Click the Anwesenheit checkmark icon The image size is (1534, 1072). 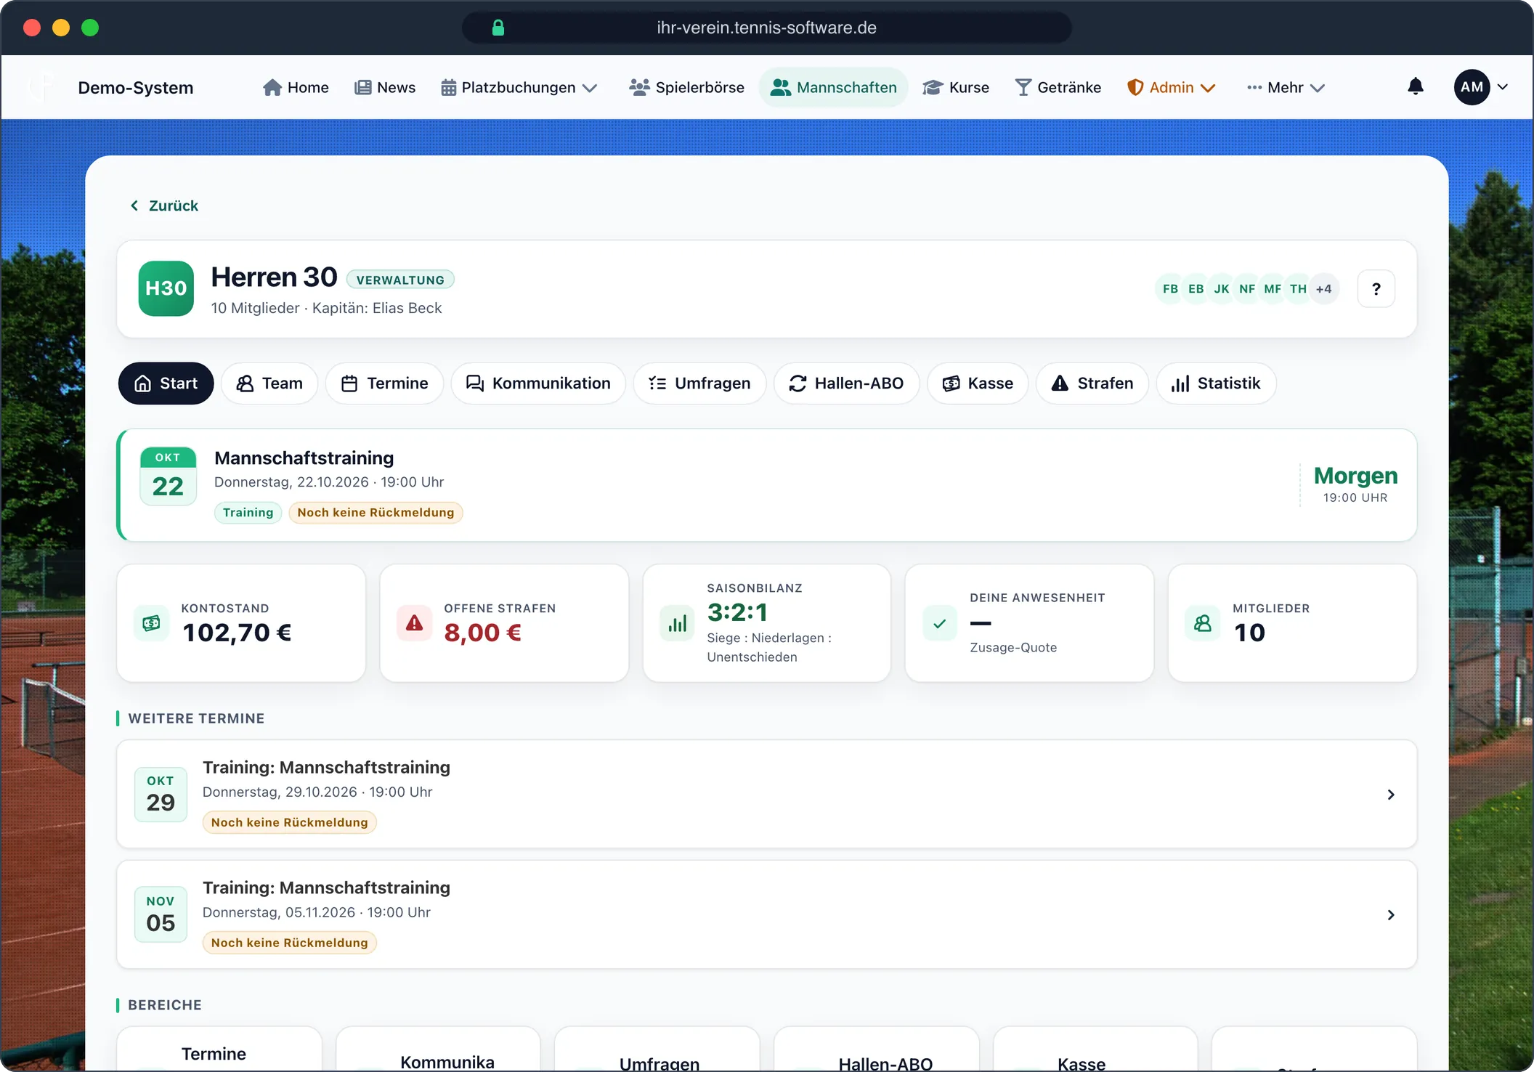tap(939, 623)
